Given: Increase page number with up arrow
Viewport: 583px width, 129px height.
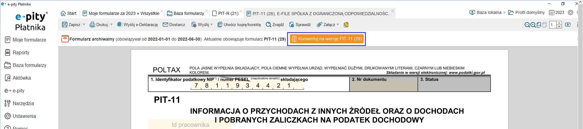Looking at the screenshot, I should tap(559, 23).
